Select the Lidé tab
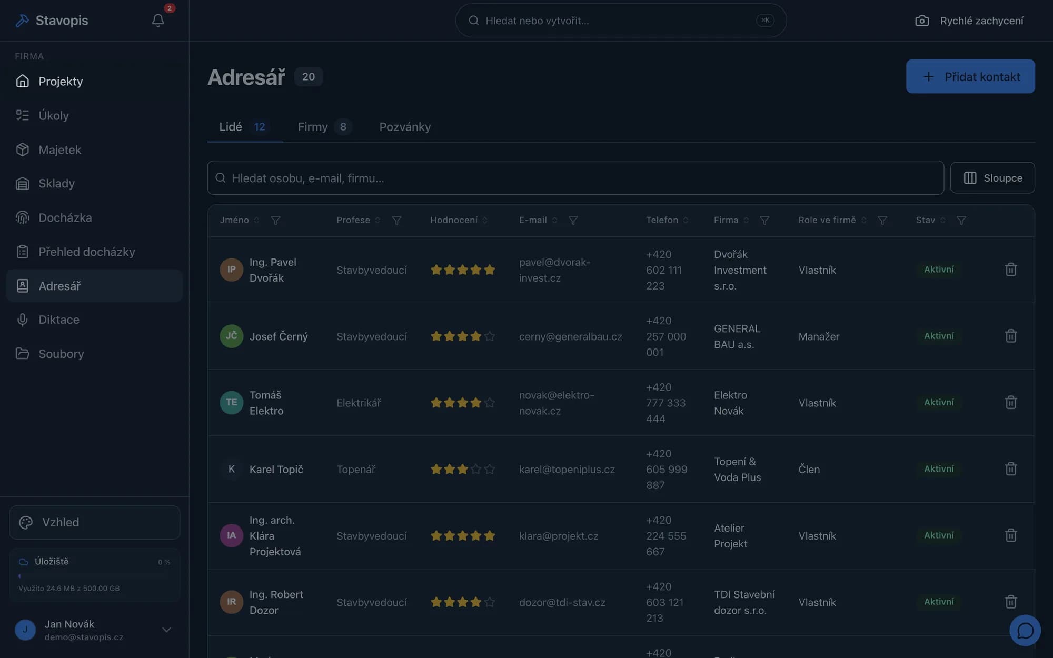 [x=244, y=127]
